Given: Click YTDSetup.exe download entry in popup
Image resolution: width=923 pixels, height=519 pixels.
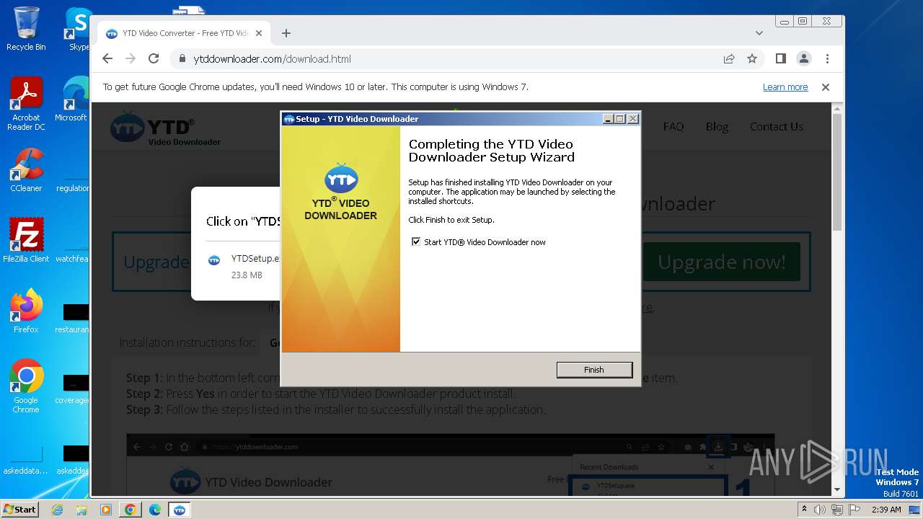Looking at the screenshot, I should (x=243, y=266).
